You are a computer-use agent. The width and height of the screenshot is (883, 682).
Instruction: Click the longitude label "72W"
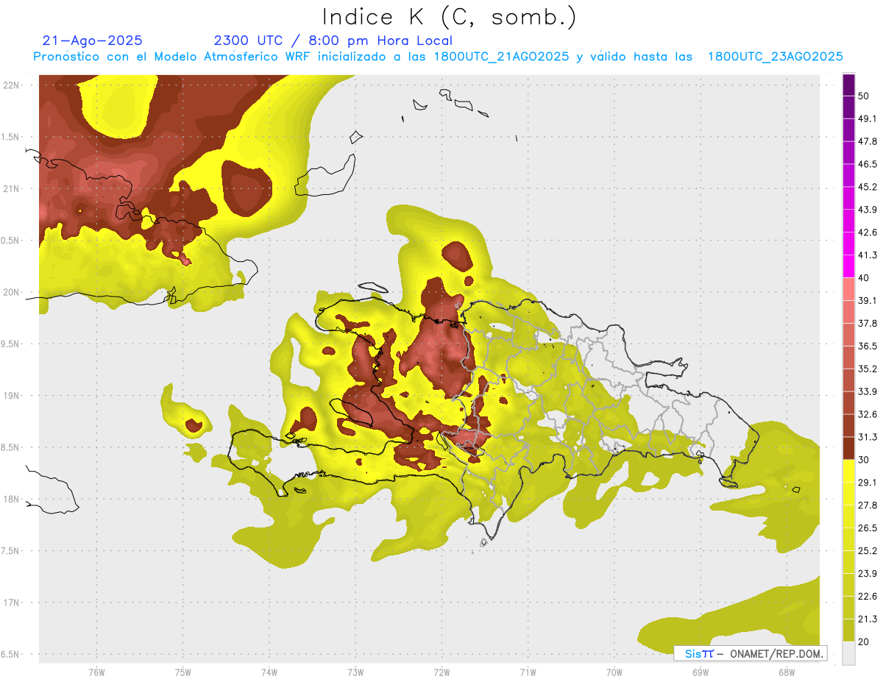coord(441,672)
